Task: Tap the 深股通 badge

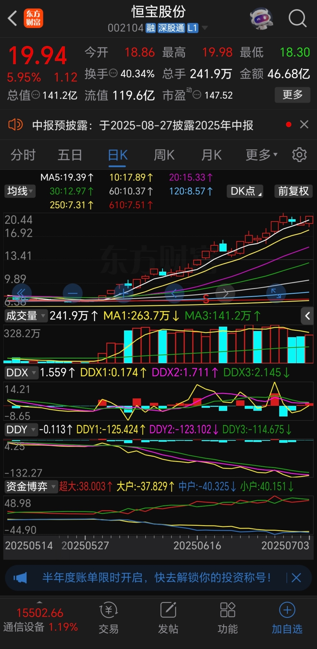Action: tap(171, 28)
